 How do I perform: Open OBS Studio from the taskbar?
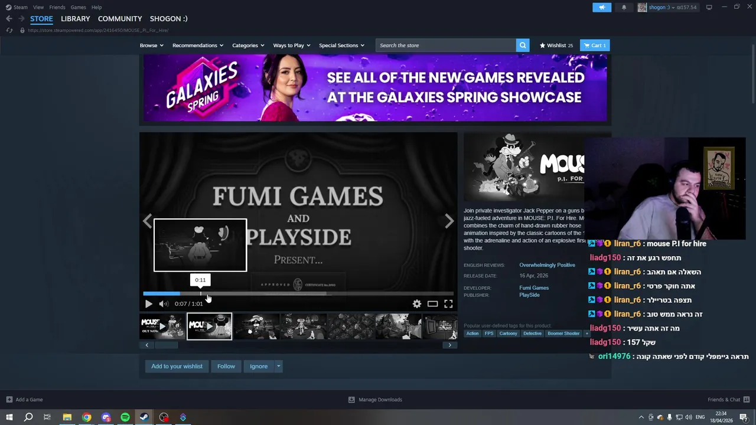point(164,417)
